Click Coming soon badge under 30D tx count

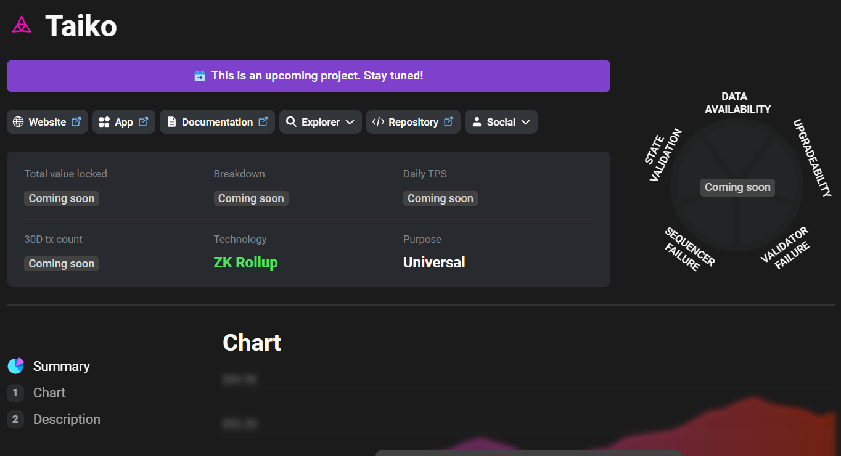[x=62, y=264]
